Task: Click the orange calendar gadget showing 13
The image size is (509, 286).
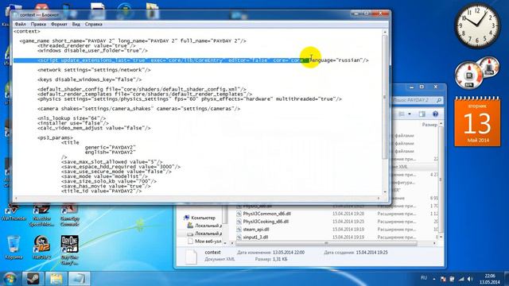Action: (x=477, y=122)
